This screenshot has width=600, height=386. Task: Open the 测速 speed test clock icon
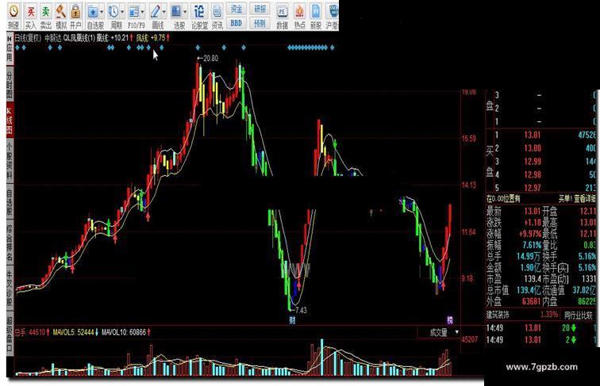point(13,11)
